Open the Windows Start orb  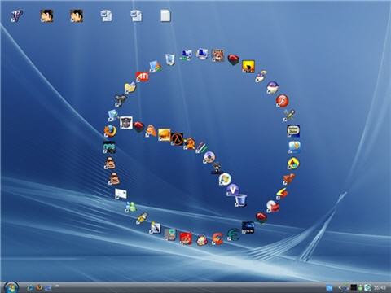click(11, 287)
